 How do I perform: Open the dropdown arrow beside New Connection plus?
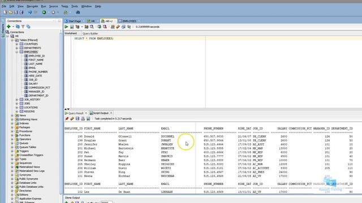(13, 27)
